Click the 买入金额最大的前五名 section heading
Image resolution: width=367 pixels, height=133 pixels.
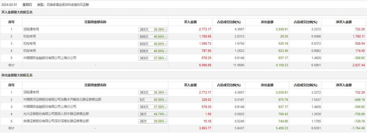(x=17, y=12)
